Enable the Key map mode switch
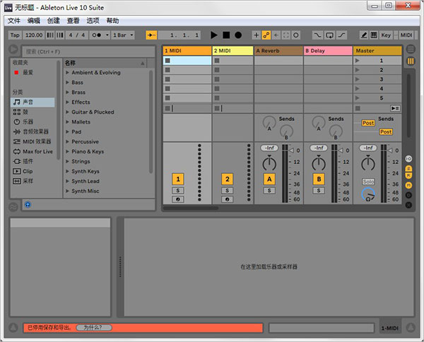Image resolution: width=424 pixels, height=342 pixels. [386, 35]
